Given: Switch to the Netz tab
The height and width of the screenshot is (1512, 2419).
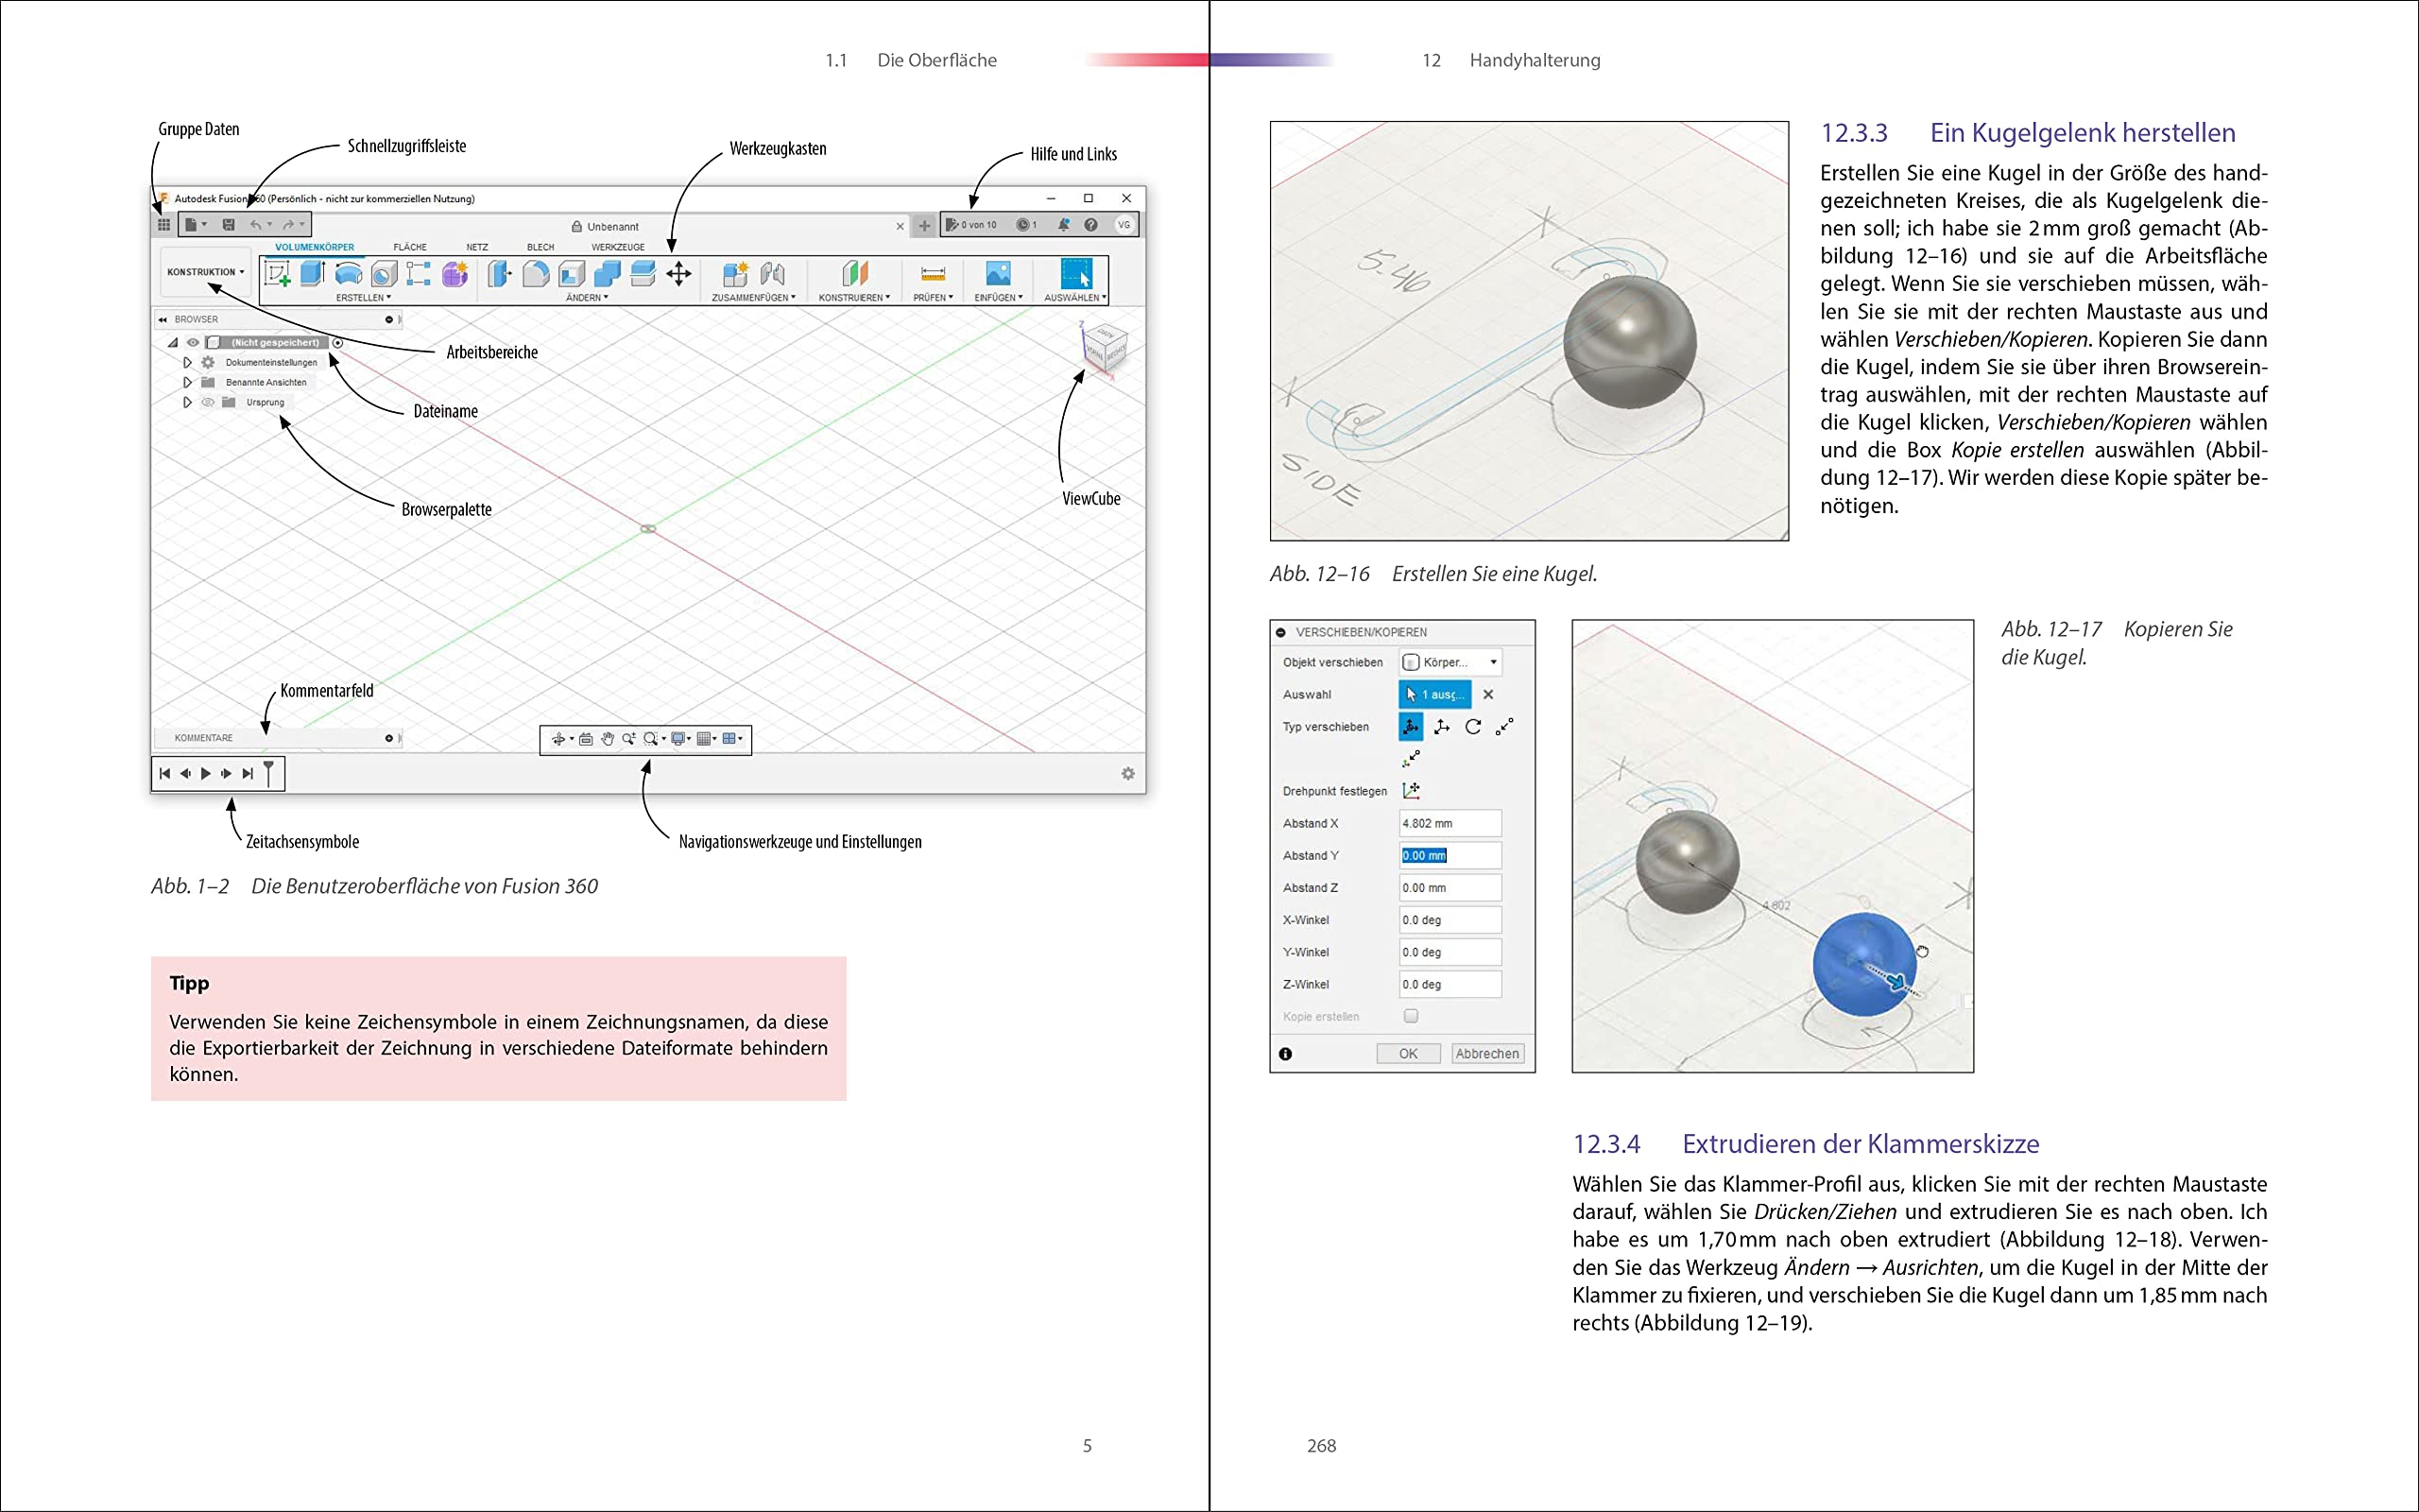Looking at the screenshot, I should (x=477, y=247).
